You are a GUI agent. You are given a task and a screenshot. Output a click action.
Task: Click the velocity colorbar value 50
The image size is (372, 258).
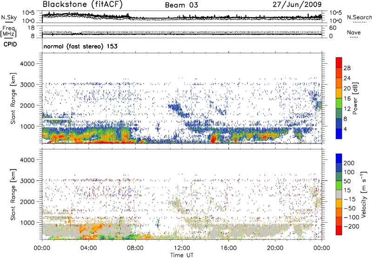tap(347, 181)
